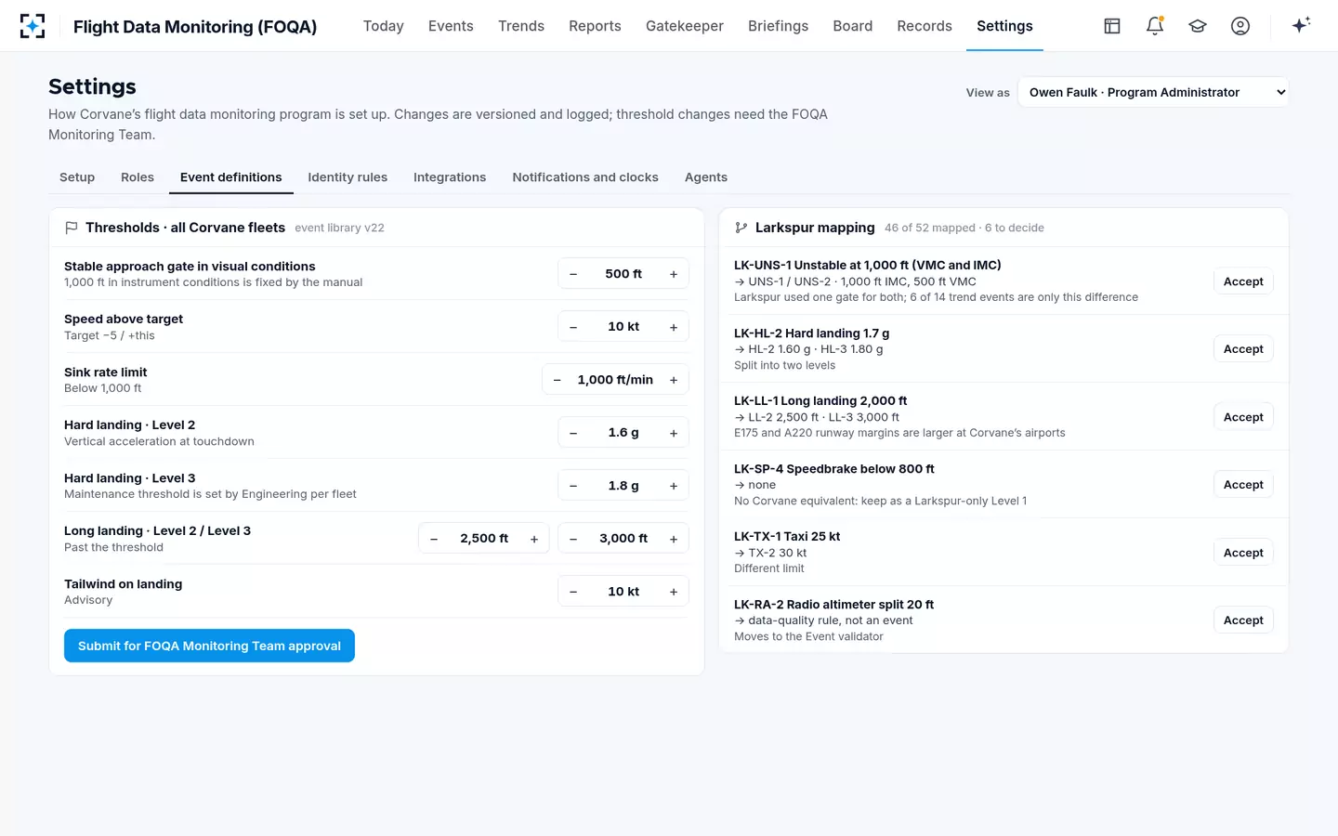This screenshot has width=1338, height=836.
Task: Increase the stable approach gate value
Action: pyautogui.click(x=674, y=274)
